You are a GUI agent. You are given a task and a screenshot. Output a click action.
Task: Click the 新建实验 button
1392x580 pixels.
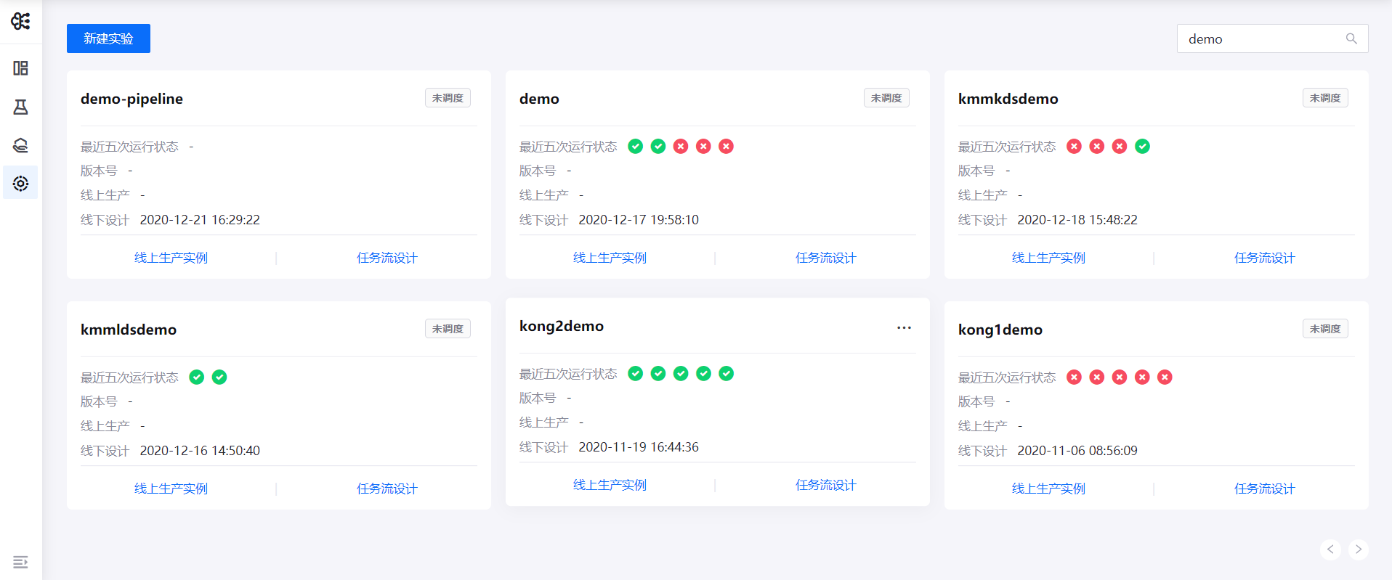tap(108, 38)
